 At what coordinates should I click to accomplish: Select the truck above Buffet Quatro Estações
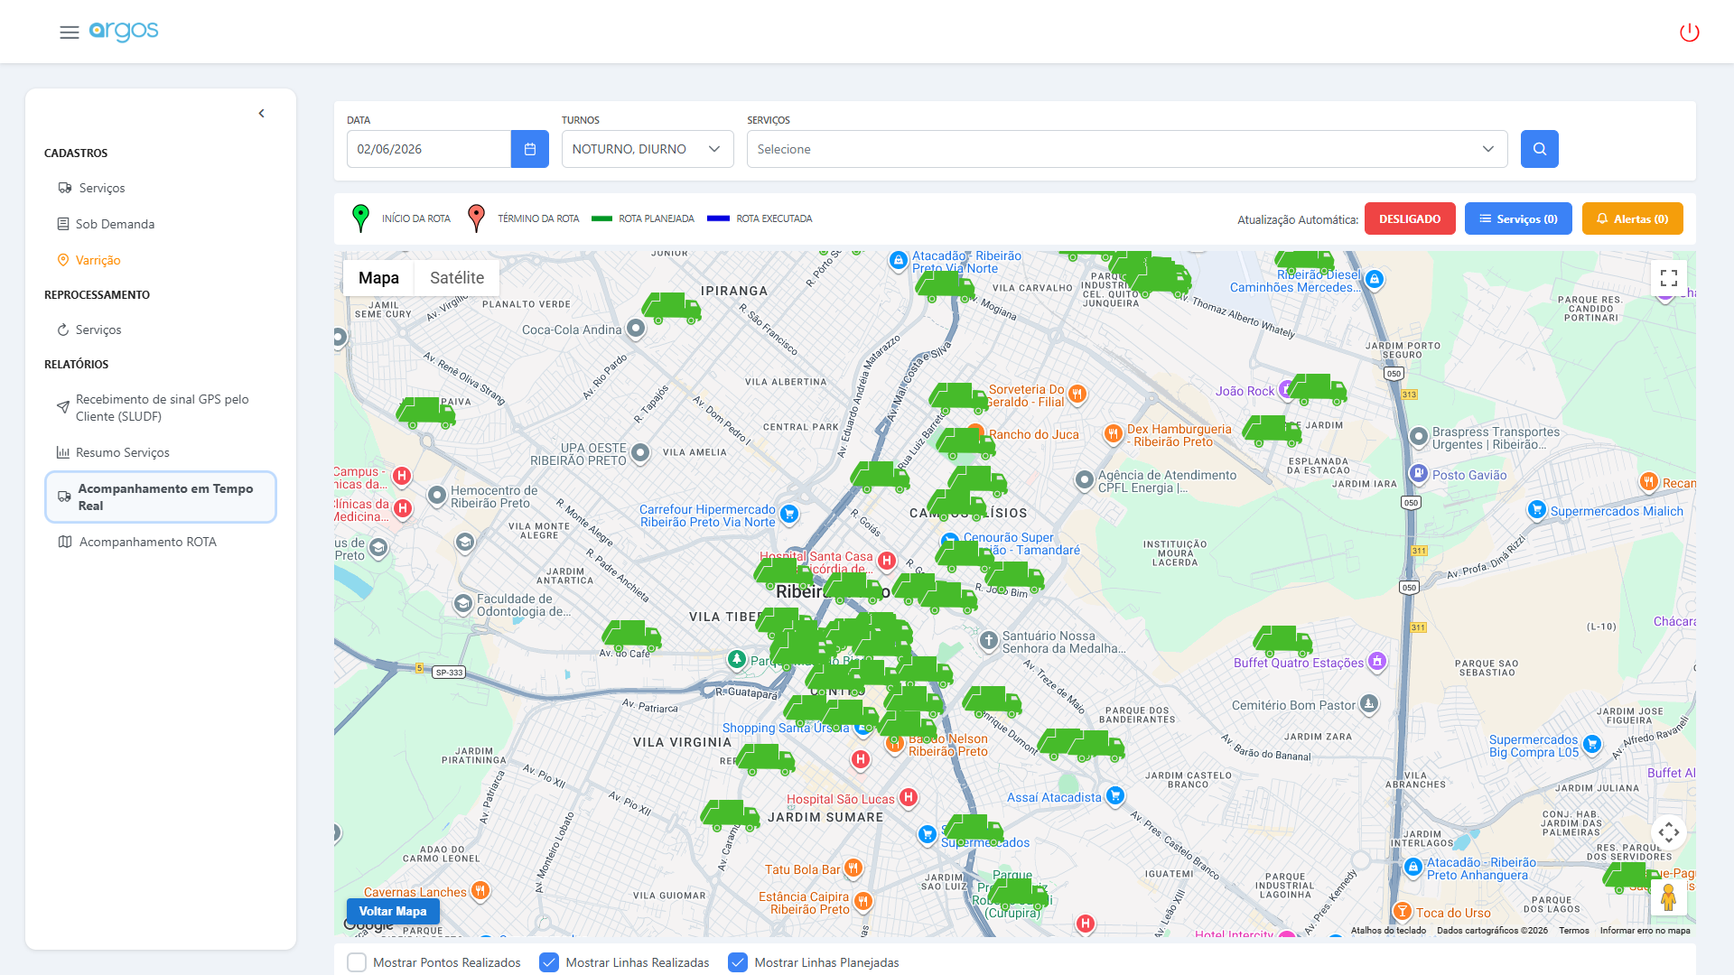pyautogui.click(x=1282, y=641)
